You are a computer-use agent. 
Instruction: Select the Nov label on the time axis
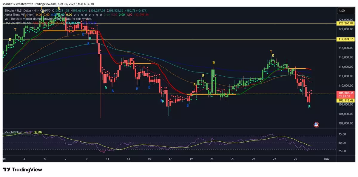(326, 159)
